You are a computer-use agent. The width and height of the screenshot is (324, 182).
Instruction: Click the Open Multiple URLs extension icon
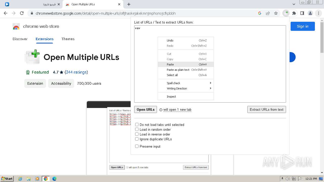pos(286,13)
